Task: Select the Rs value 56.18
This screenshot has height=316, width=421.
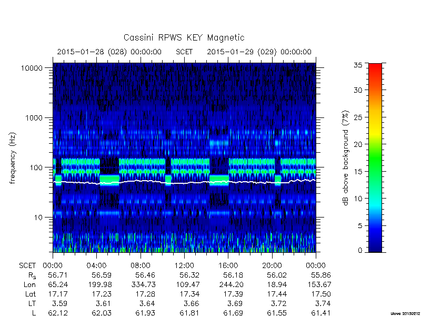Action: pos(233,275)
